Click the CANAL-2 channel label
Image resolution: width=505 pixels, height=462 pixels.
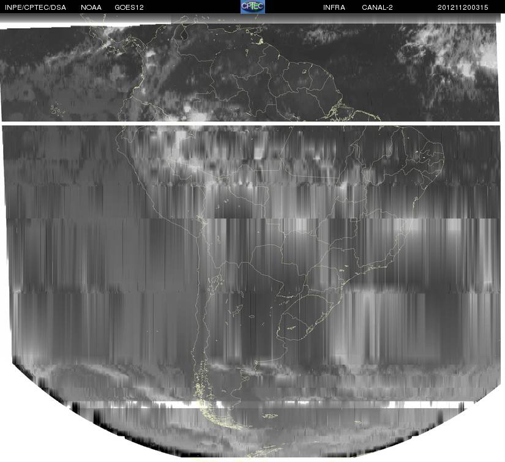[377, 7]
